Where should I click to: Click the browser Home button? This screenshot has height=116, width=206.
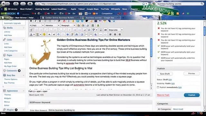[x=30, y=4]
